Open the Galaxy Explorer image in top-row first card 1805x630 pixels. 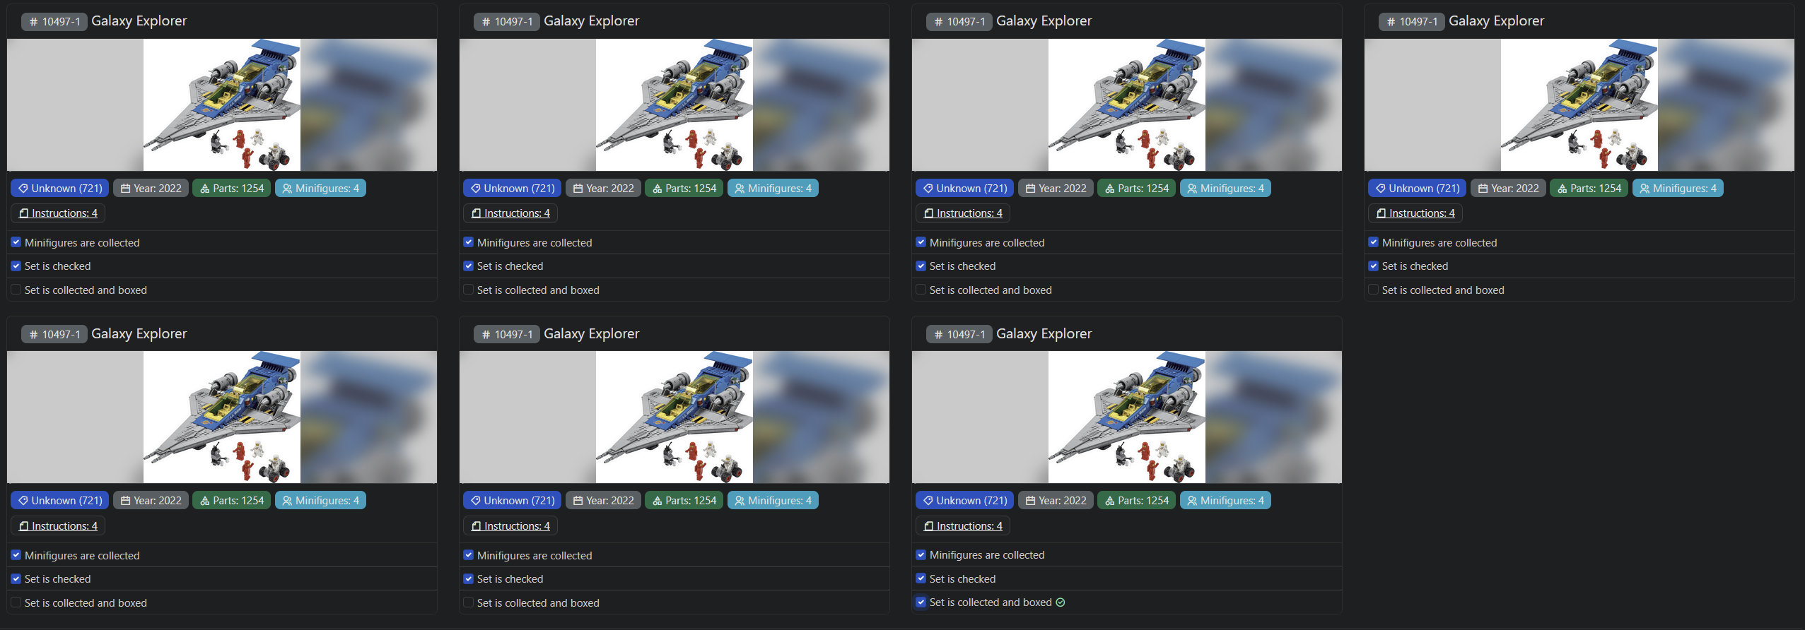click(222, 105)
